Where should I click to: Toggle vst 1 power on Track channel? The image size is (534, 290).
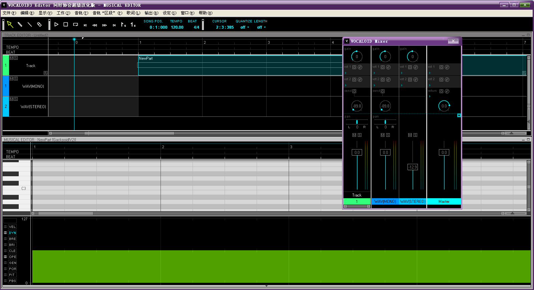click(354, 67)
